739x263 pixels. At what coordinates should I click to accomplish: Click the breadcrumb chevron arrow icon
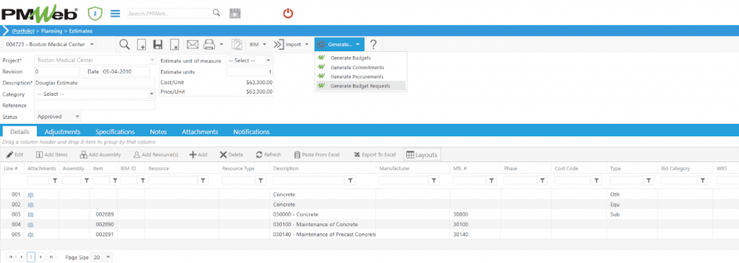point(6,30)
